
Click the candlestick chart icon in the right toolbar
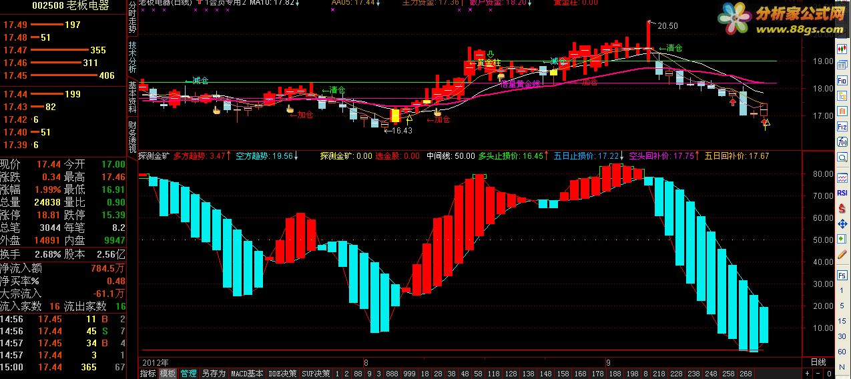click(842, 49)
